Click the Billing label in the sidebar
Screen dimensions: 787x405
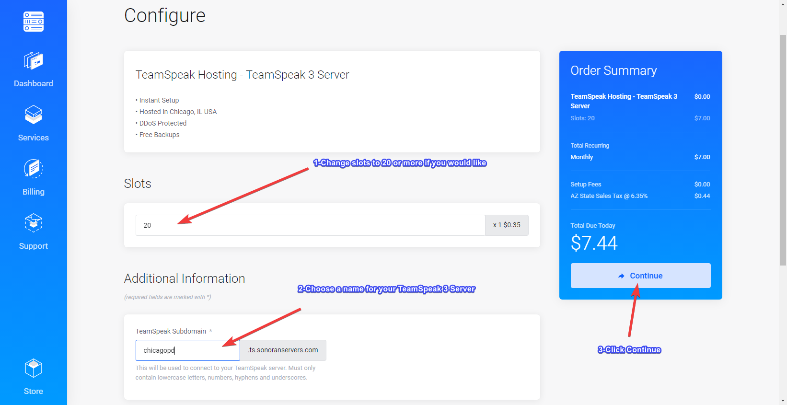coord(34,192)
